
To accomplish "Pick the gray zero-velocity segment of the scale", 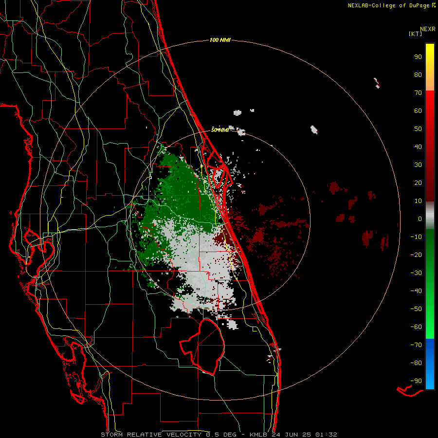I will click(x=430, y=216).
